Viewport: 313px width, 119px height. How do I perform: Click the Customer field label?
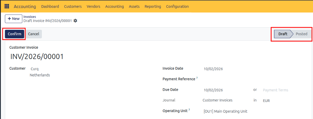pos(17,68)
